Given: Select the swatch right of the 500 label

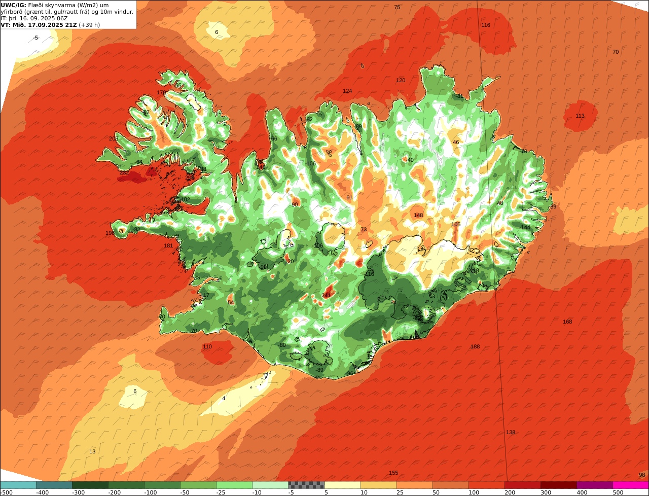Looking at the screenshot, I should click(x=631, y=485).
